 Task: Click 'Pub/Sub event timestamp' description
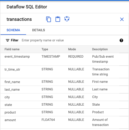coord(103,59)
